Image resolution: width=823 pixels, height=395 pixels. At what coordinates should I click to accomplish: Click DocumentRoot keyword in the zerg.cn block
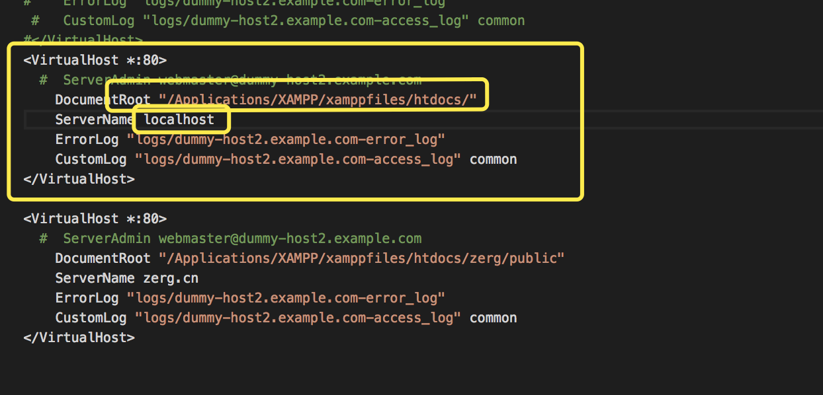point(103,258)
